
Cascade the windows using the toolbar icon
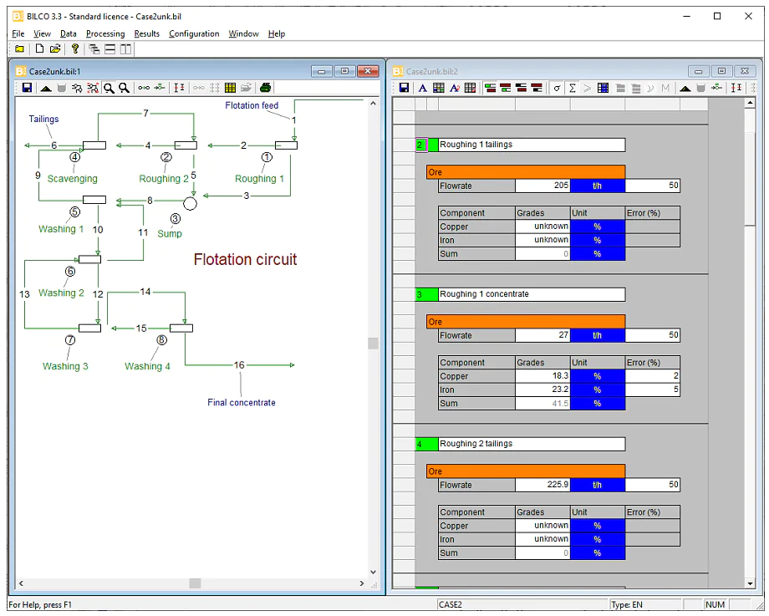[94, 48]
